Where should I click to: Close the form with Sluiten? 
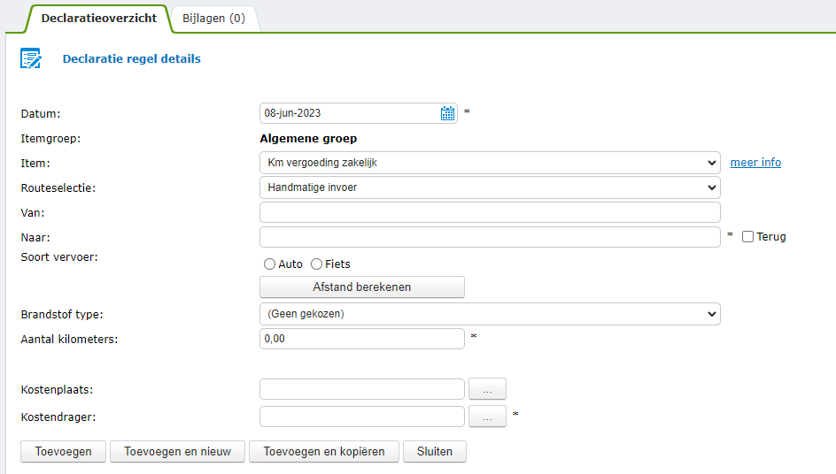point(435,451)
